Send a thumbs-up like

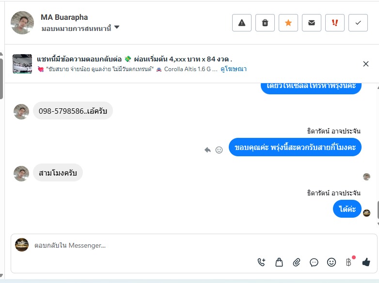click(x=366, y=262)
